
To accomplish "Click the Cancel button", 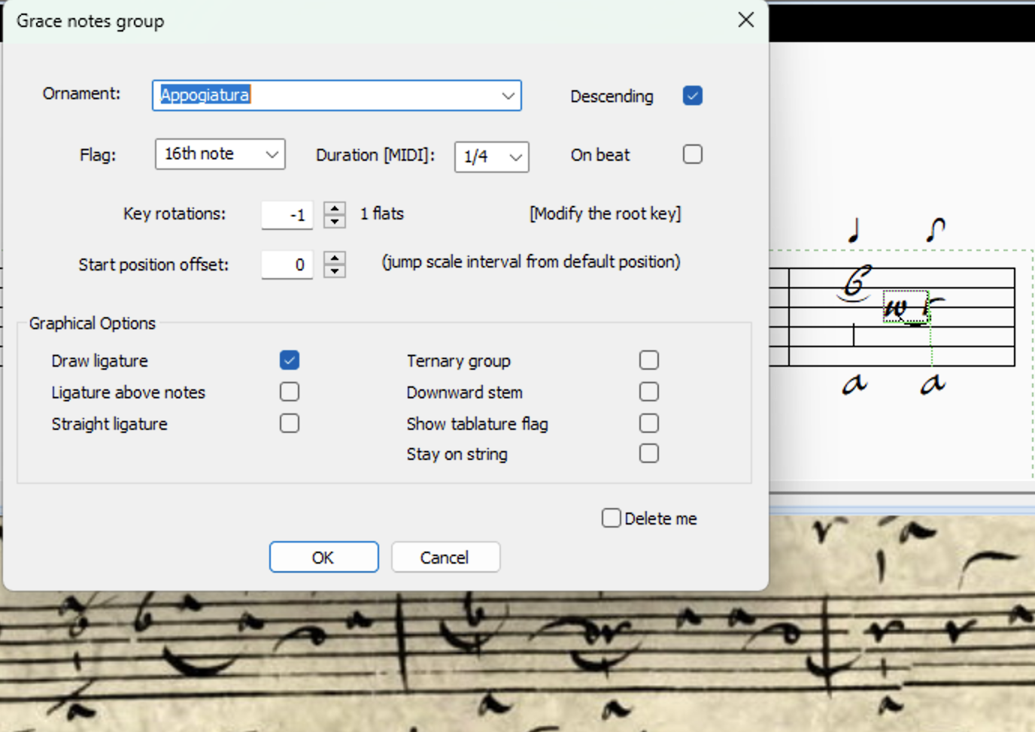I will click(x=445, y=558).
